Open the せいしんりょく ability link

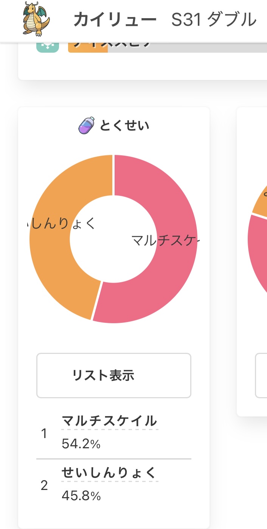coord(109,473)
